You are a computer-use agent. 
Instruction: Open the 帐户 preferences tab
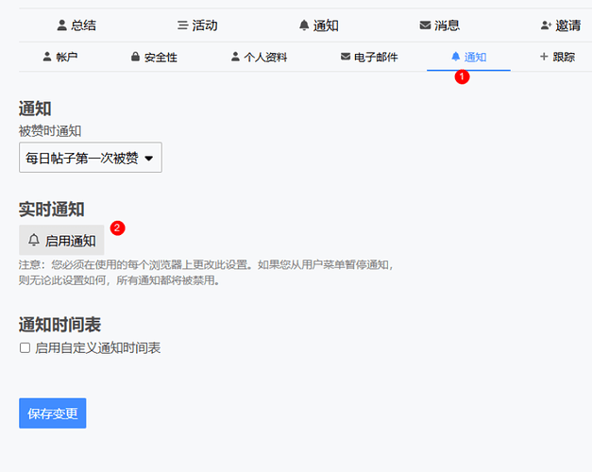tap(60, 58)
